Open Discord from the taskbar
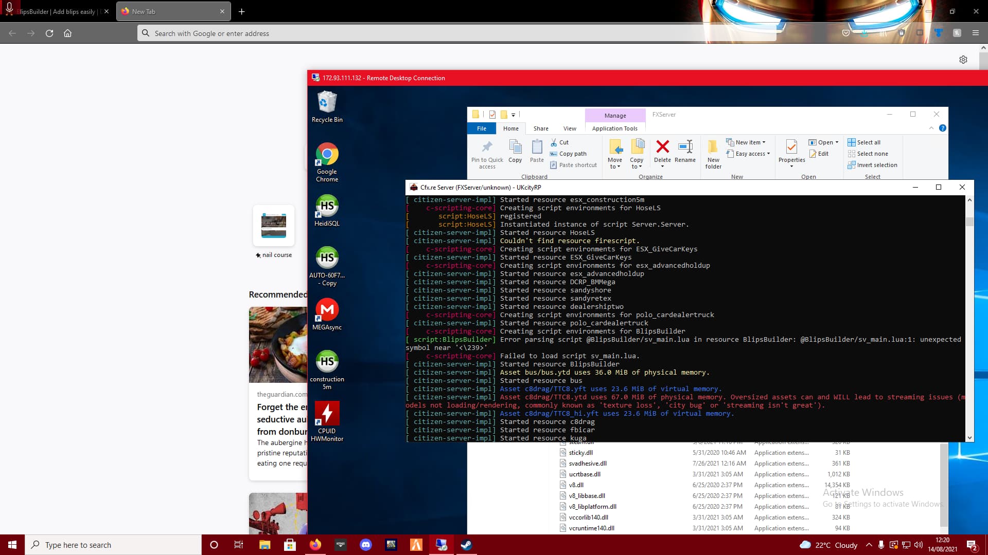988x555 pixels. [366, 545]
